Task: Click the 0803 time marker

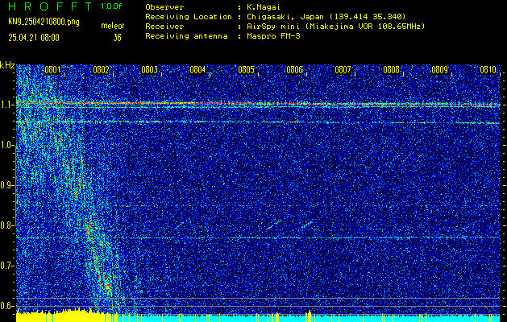Action: pyautogui.click(x=149, y=69)
